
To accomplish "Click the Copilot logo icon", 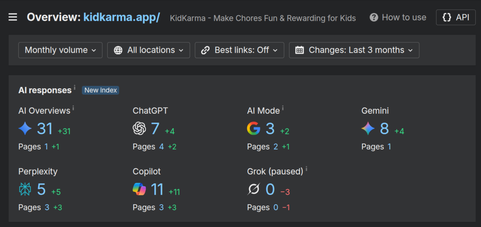I will [139, 190].
